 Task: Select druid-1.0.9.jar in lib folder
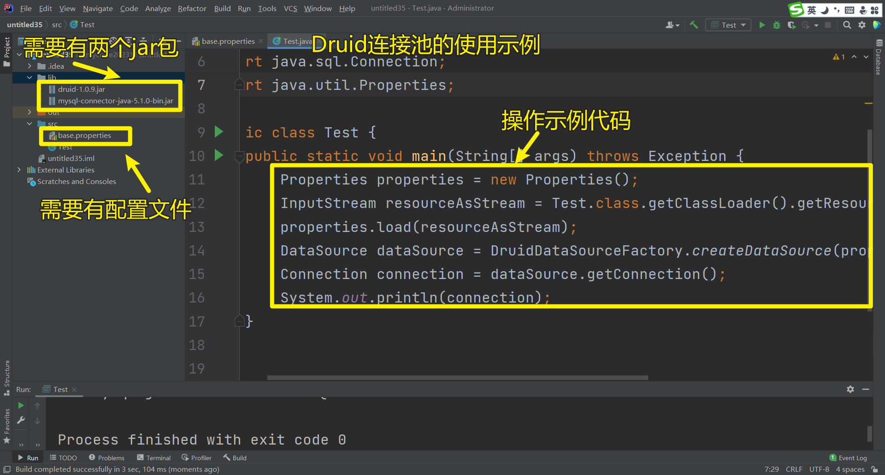point(82,89)
